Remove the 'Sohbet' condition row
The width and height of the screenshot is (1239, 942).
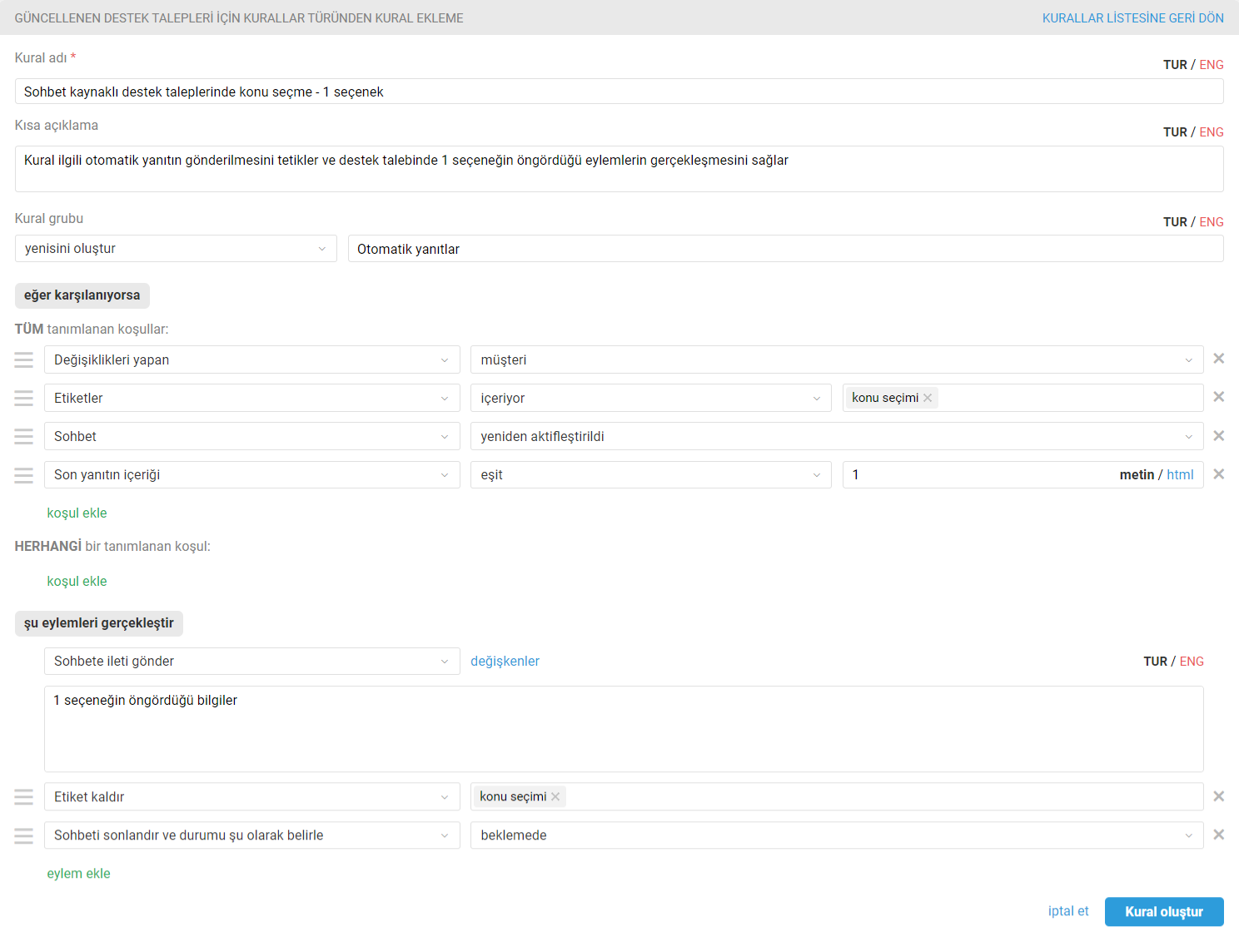click(1218, 436)
